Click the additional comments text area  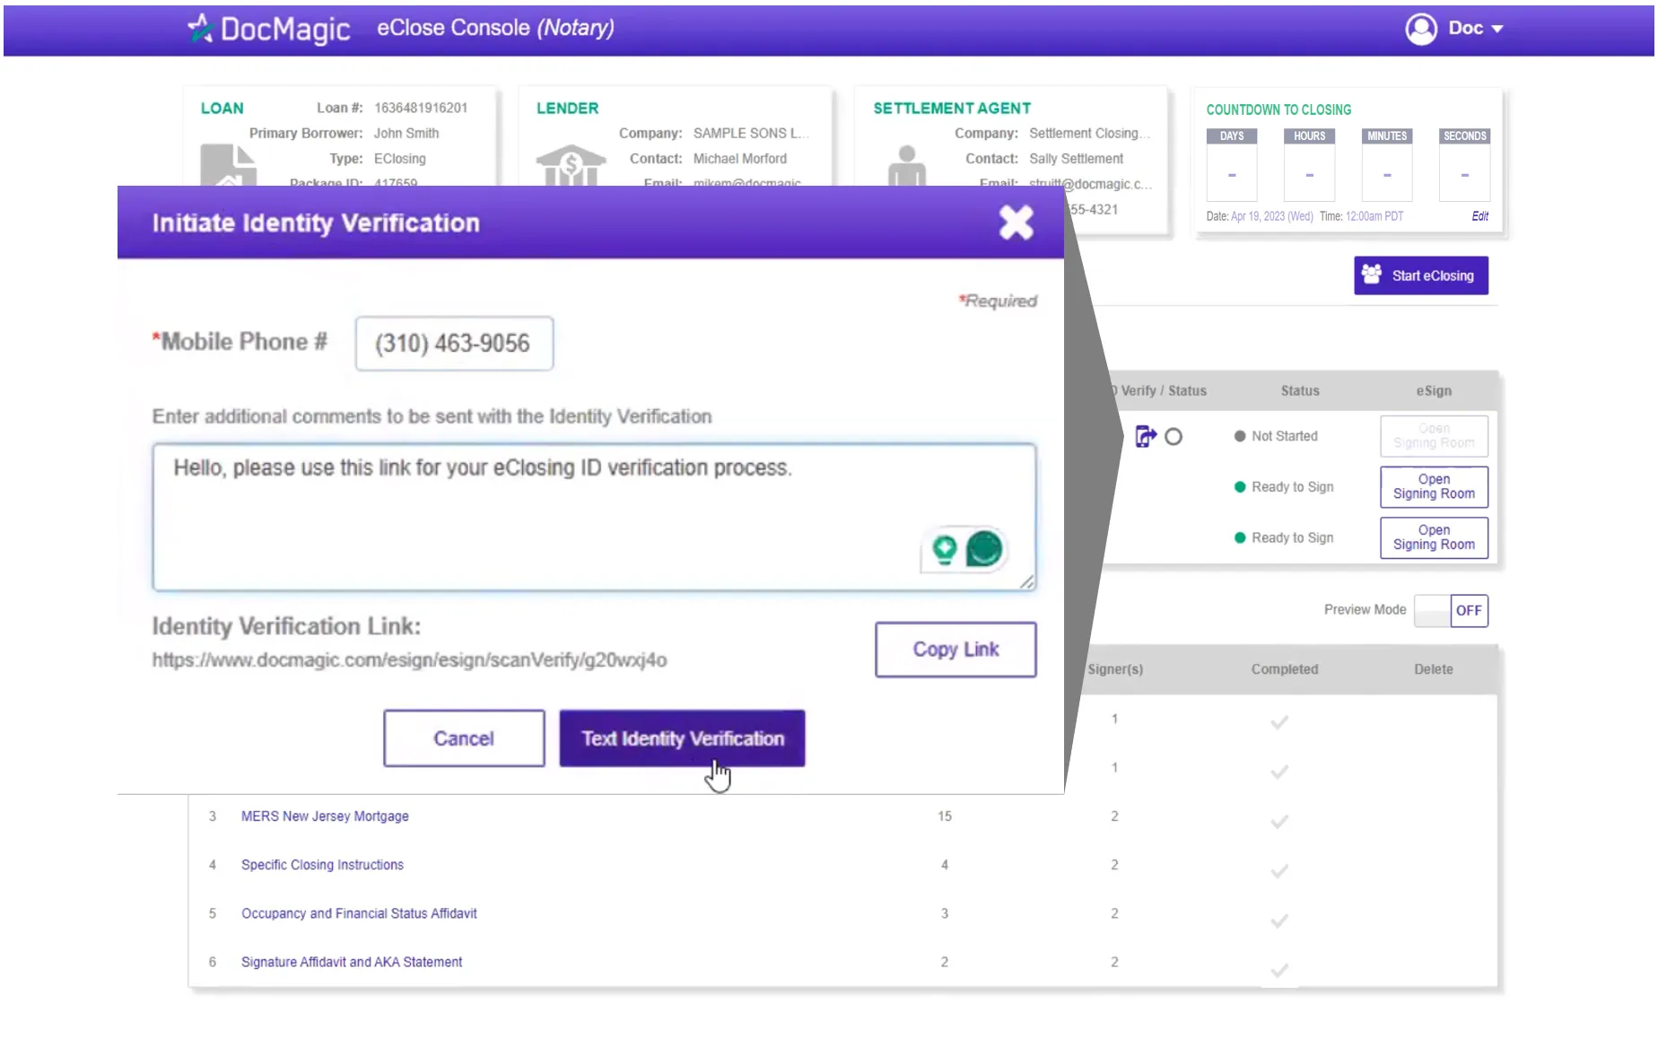tap(594, 517)
